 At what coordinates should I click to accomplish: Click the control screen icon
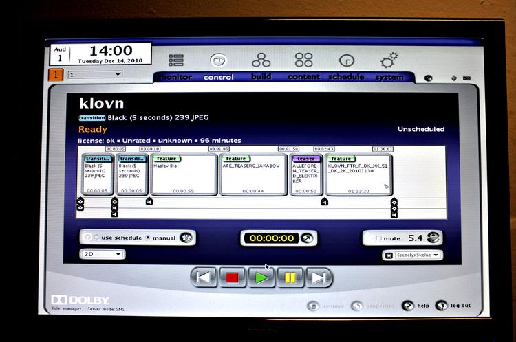[219, 60]
